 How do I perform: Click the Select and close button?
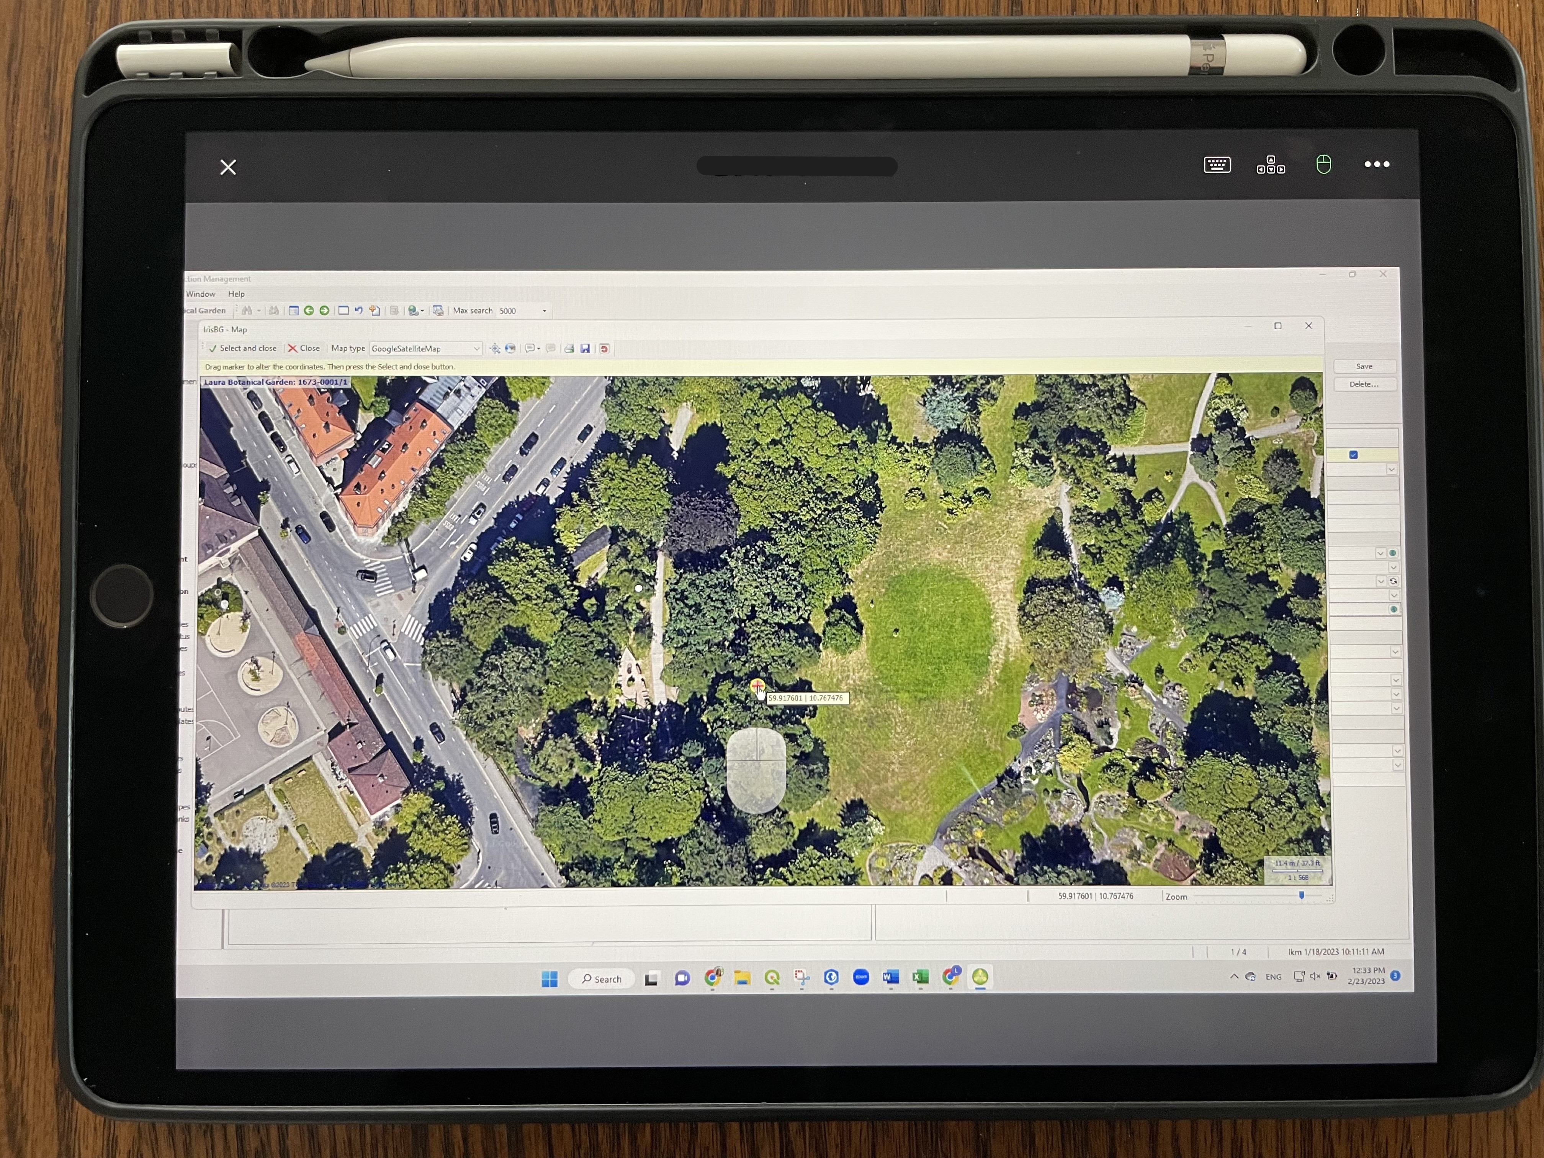click(x=243, y=348)
